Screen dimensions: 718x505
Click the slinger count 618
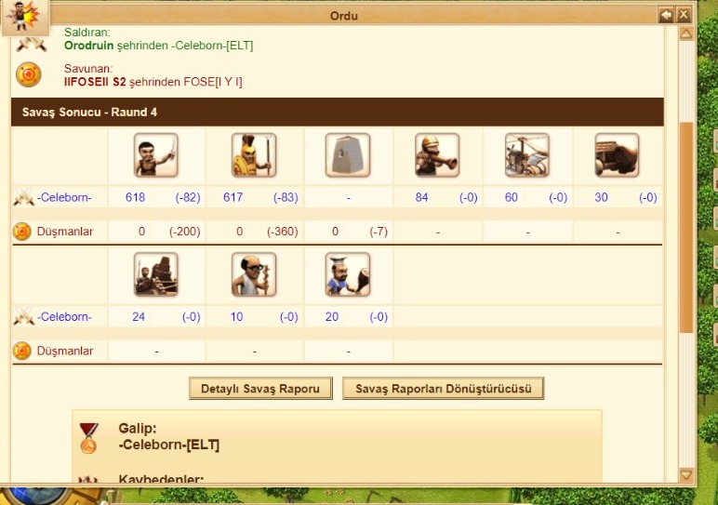click(x=135, y=197)
